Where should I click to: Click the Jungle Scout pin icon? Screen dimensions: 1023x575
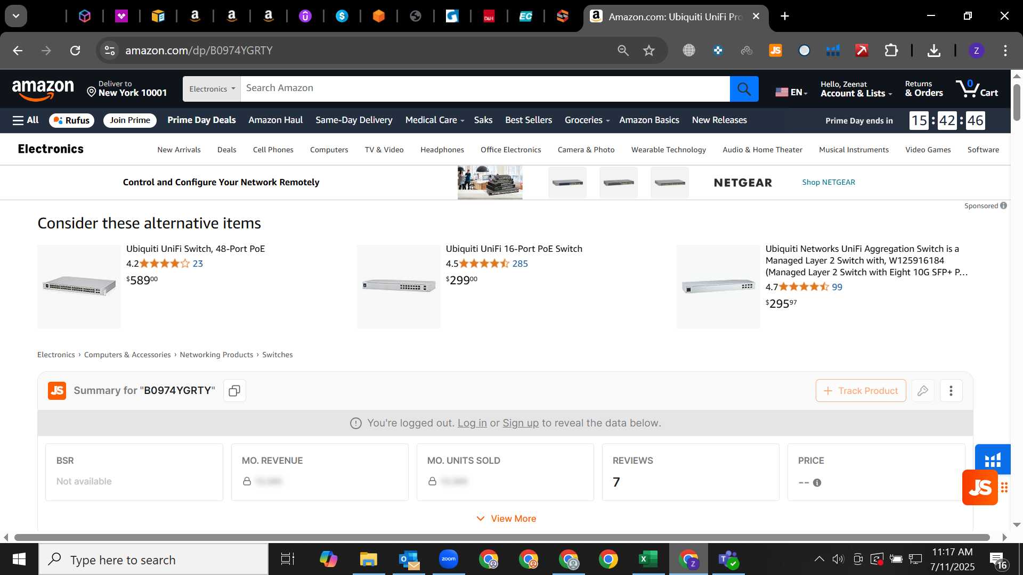point(923,391)
